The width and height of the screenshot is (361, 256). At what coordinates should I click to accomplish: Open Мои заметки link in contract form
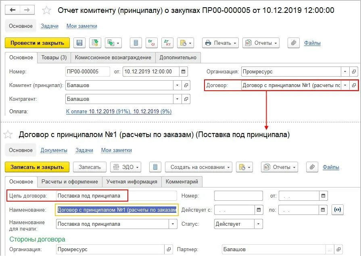tap(117, 150)
